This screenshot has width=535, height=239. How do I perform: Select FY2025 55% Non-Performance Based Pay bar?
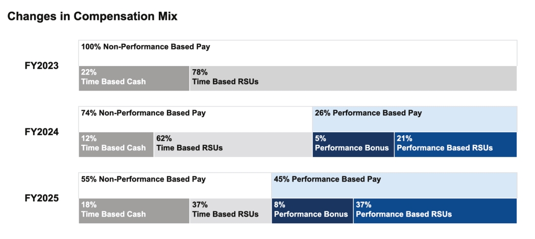[x=175, y=185]
